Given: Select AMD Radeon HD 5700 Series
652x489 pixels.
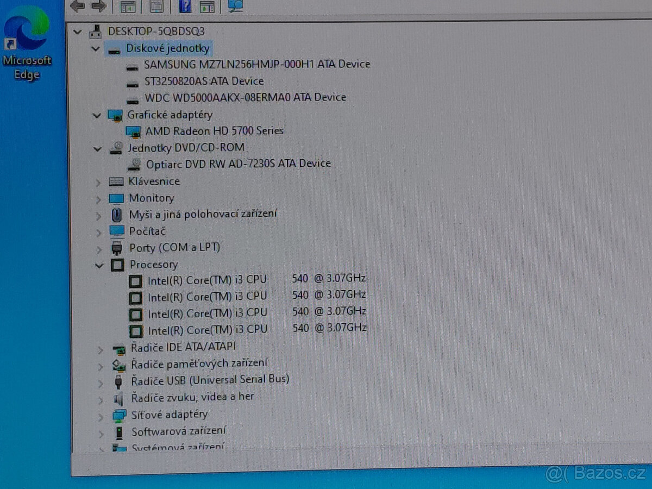Looking at the screenshot, I should coord(214,131).
